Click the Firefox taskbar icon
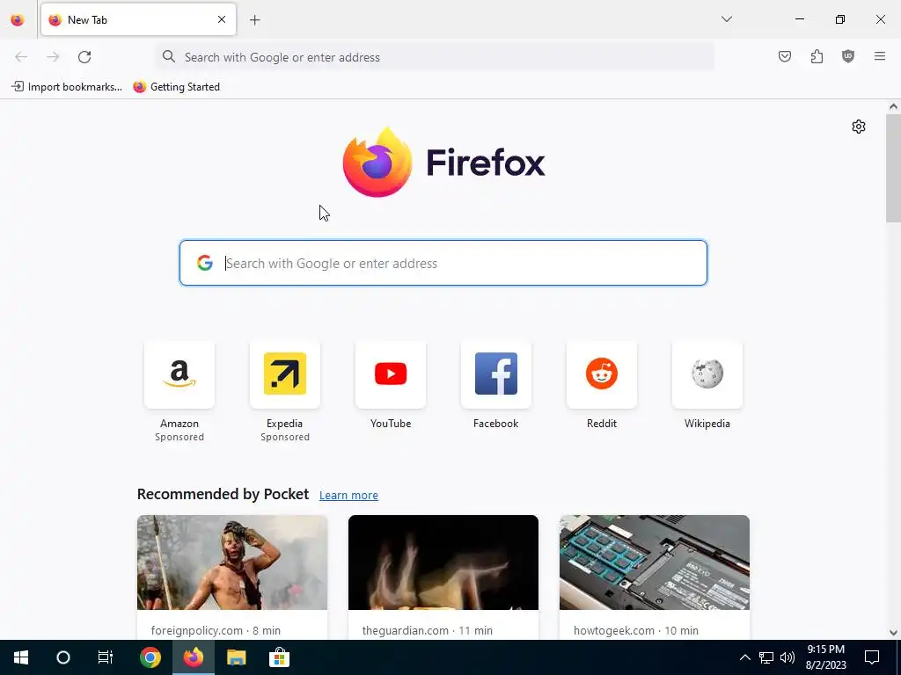901x675 pixels. (x=194, y=657)
